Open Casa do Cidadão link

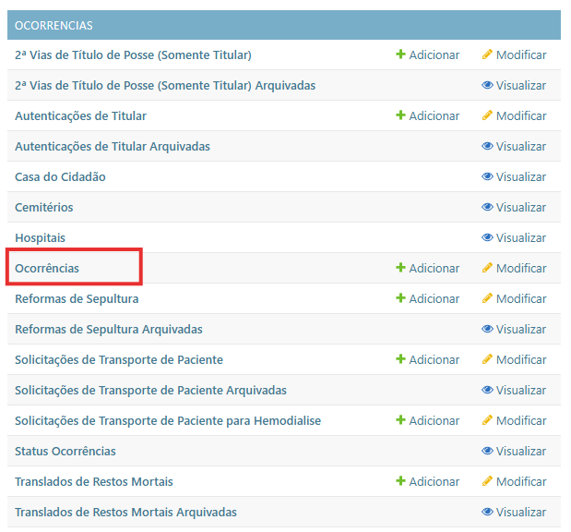click(x=60, y=176)
